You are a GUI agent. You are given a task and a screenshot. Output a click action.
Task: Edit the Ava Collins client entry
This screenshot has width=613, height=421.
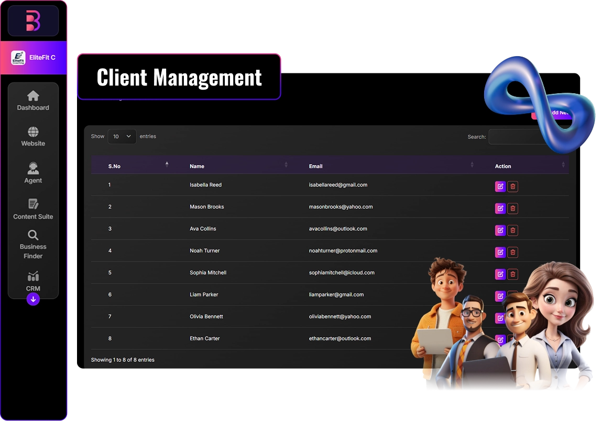click(x=500, y=231)
